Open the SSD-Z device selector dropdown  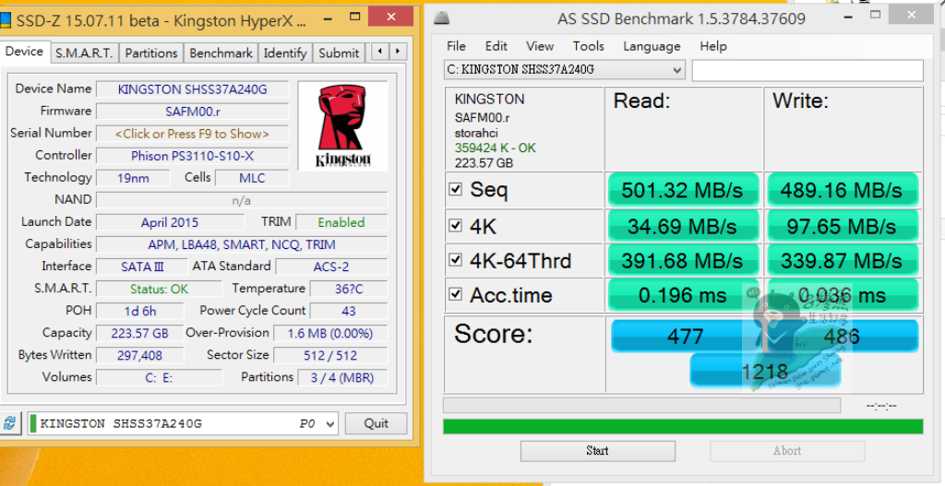(184, 423)
